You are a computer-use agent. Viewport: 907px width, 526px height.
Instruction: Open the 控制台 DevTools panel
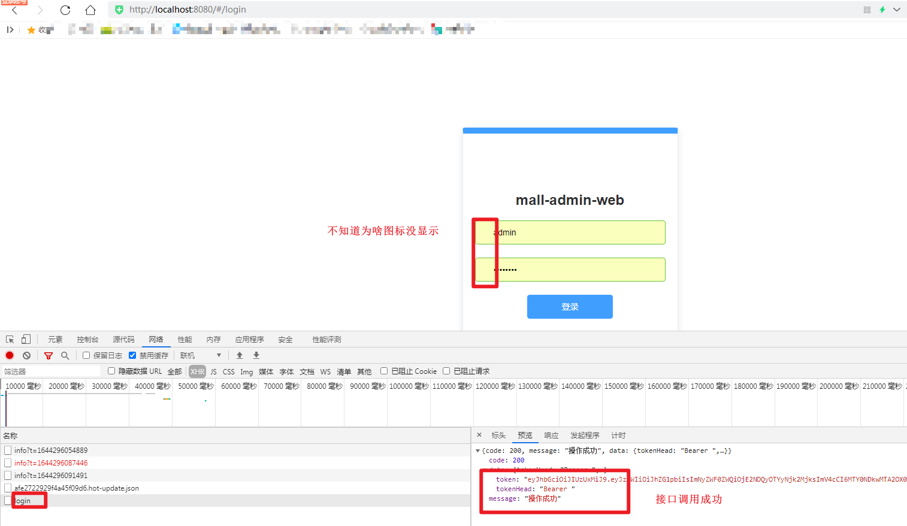pos(87,339)
